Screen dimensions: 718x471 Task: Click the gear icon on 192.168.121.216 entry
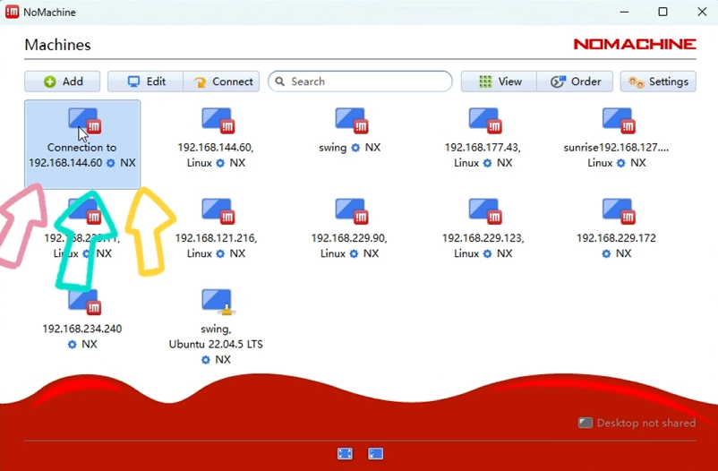(220, 253)
